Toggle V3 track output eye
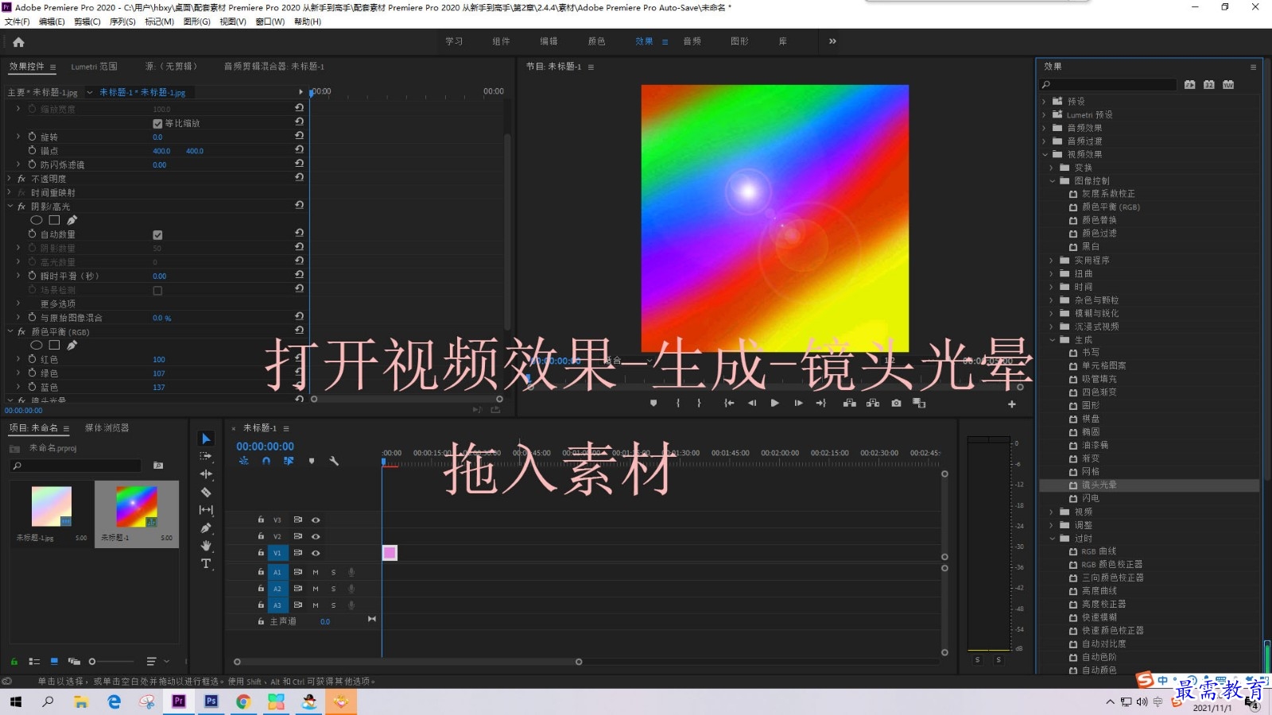1272x715 pixels. [x=316, y=520]
